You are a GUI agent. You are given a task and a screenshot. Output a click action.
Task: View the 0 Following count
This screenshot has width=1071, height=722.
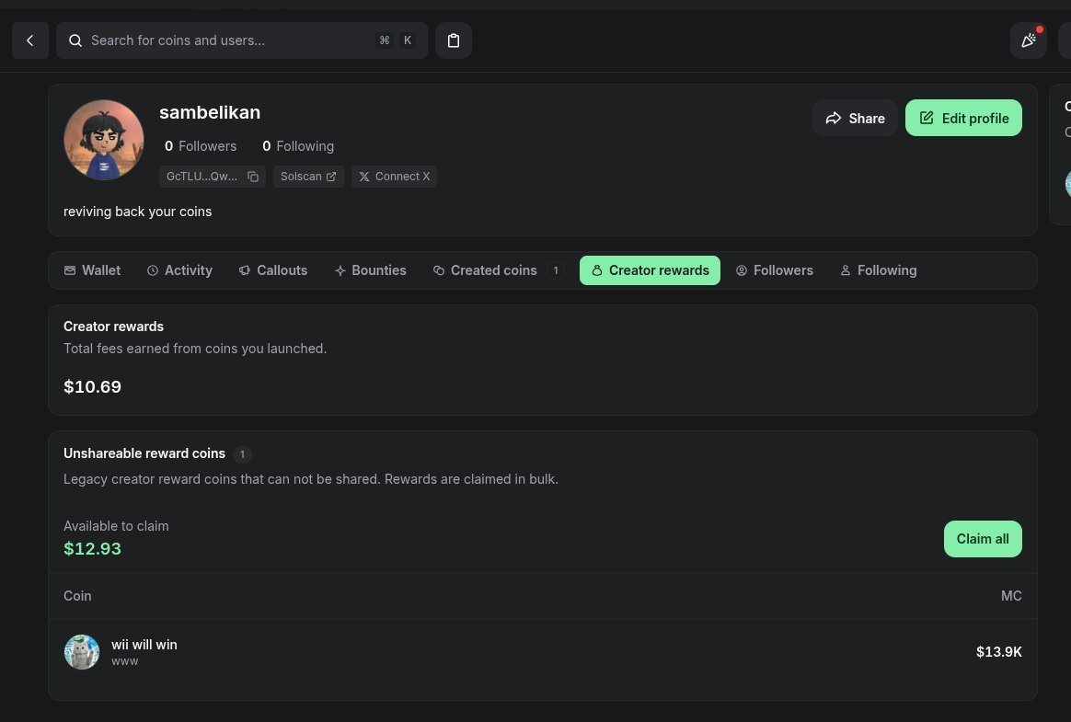298,146
